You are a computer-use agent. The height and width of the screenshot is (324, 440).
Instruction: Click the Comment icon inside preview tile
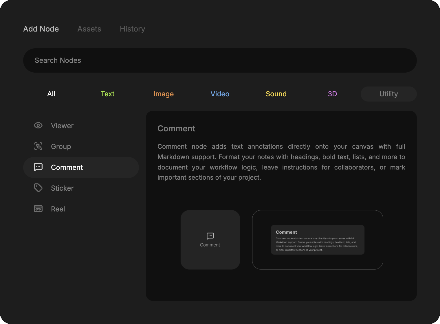pyautogui.click(x=210, y=236)
